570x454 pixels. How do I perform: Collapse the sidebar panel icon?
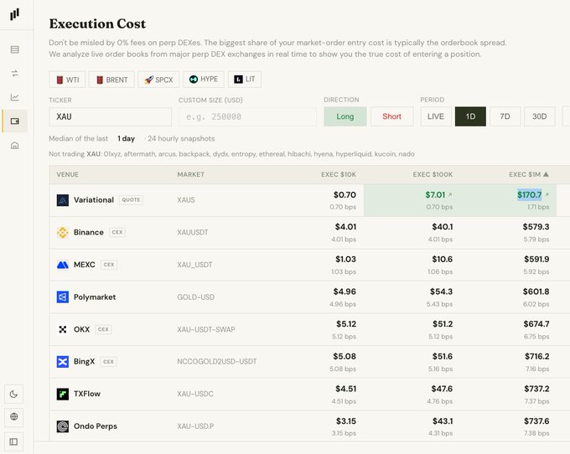point(13,441)
